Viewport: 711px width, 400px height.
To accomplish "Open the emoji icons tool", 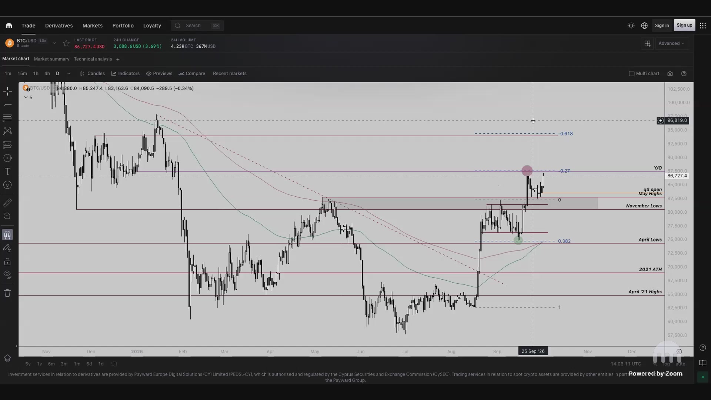I will click(7, 185).
